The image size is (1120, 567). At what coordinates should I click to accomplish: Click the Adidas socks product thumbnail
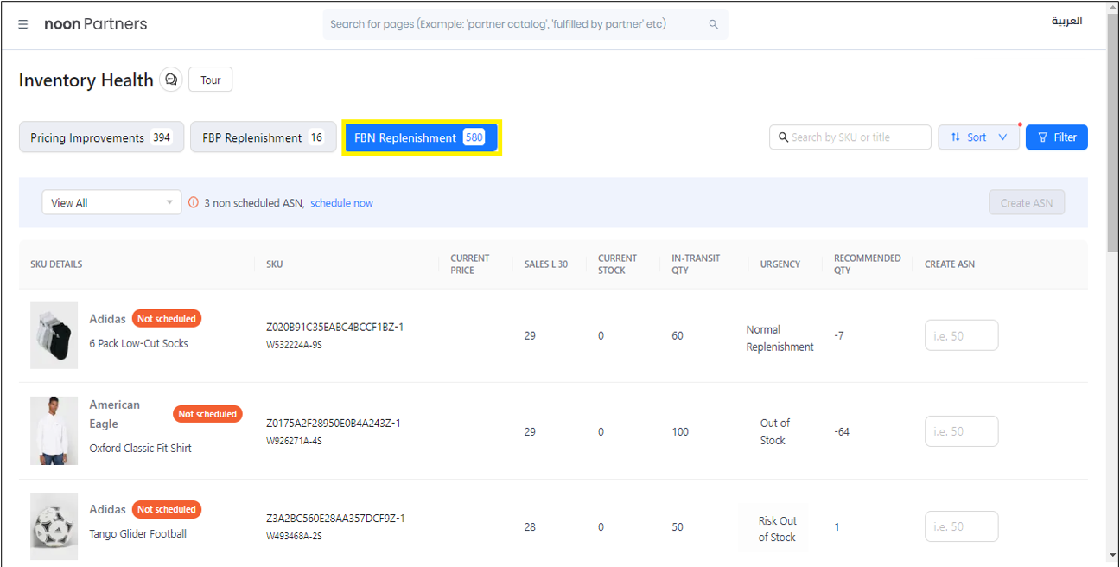point(54,335)
